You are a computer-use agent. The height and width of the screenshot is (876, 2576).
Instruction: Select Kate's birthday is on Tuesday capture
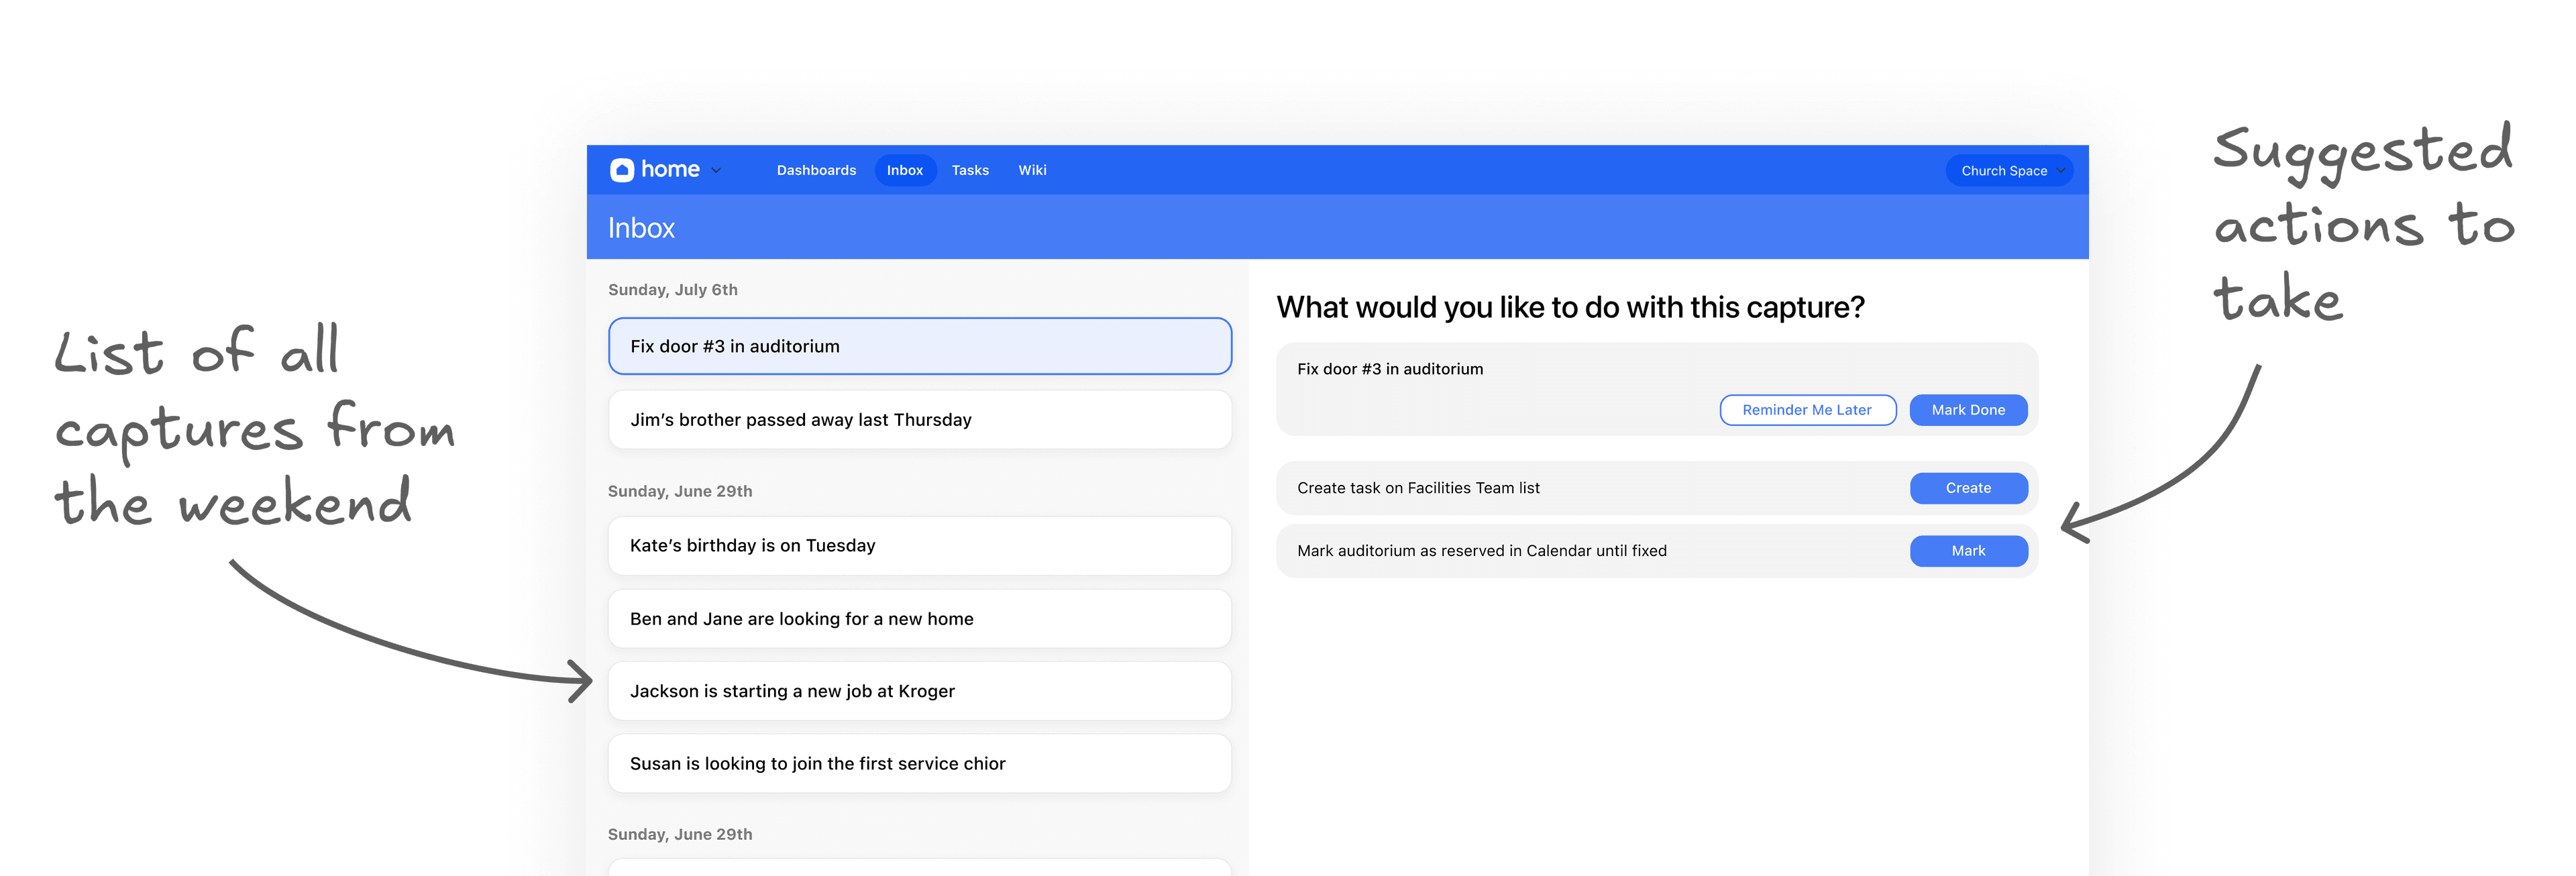pyautogui.click(x=918, y=545)
